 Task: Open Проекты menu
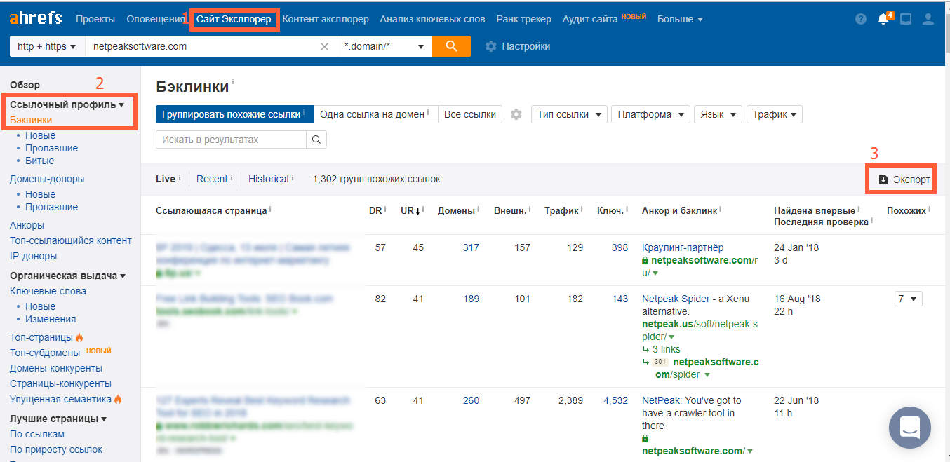pos(95,19)
